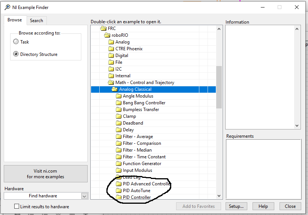The image size is (308, 215).
Task: Click Visit ni.com for more examples button
Action: (x=46, y=174)
